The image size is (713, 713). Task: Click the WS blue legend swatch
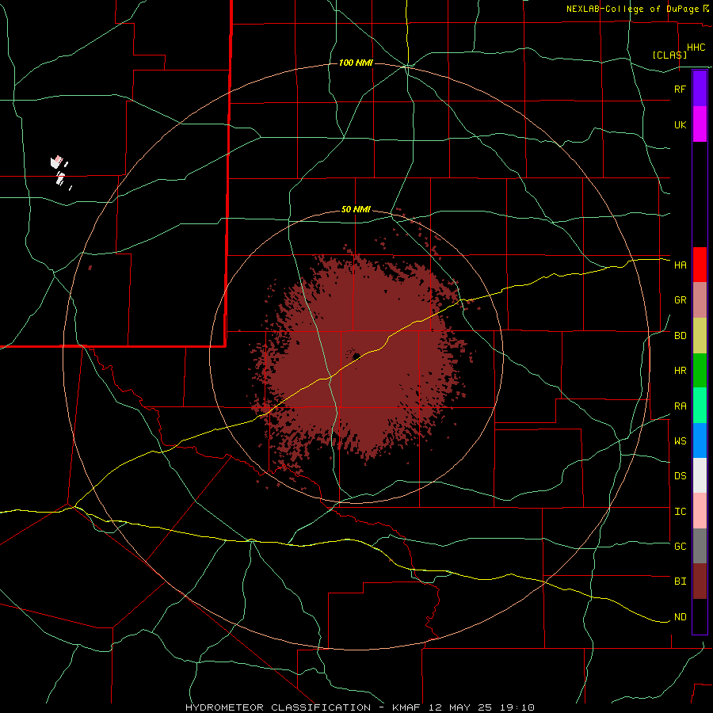(x=700, y=440)
